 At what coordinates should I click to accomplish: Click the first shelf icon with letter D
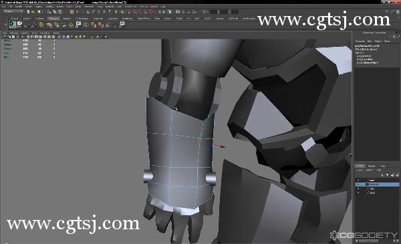coord(13,25)
